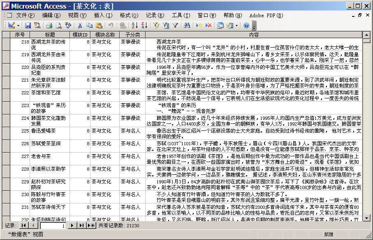Go to next record navigation button
373x240 pixels.
click(72, 225)
